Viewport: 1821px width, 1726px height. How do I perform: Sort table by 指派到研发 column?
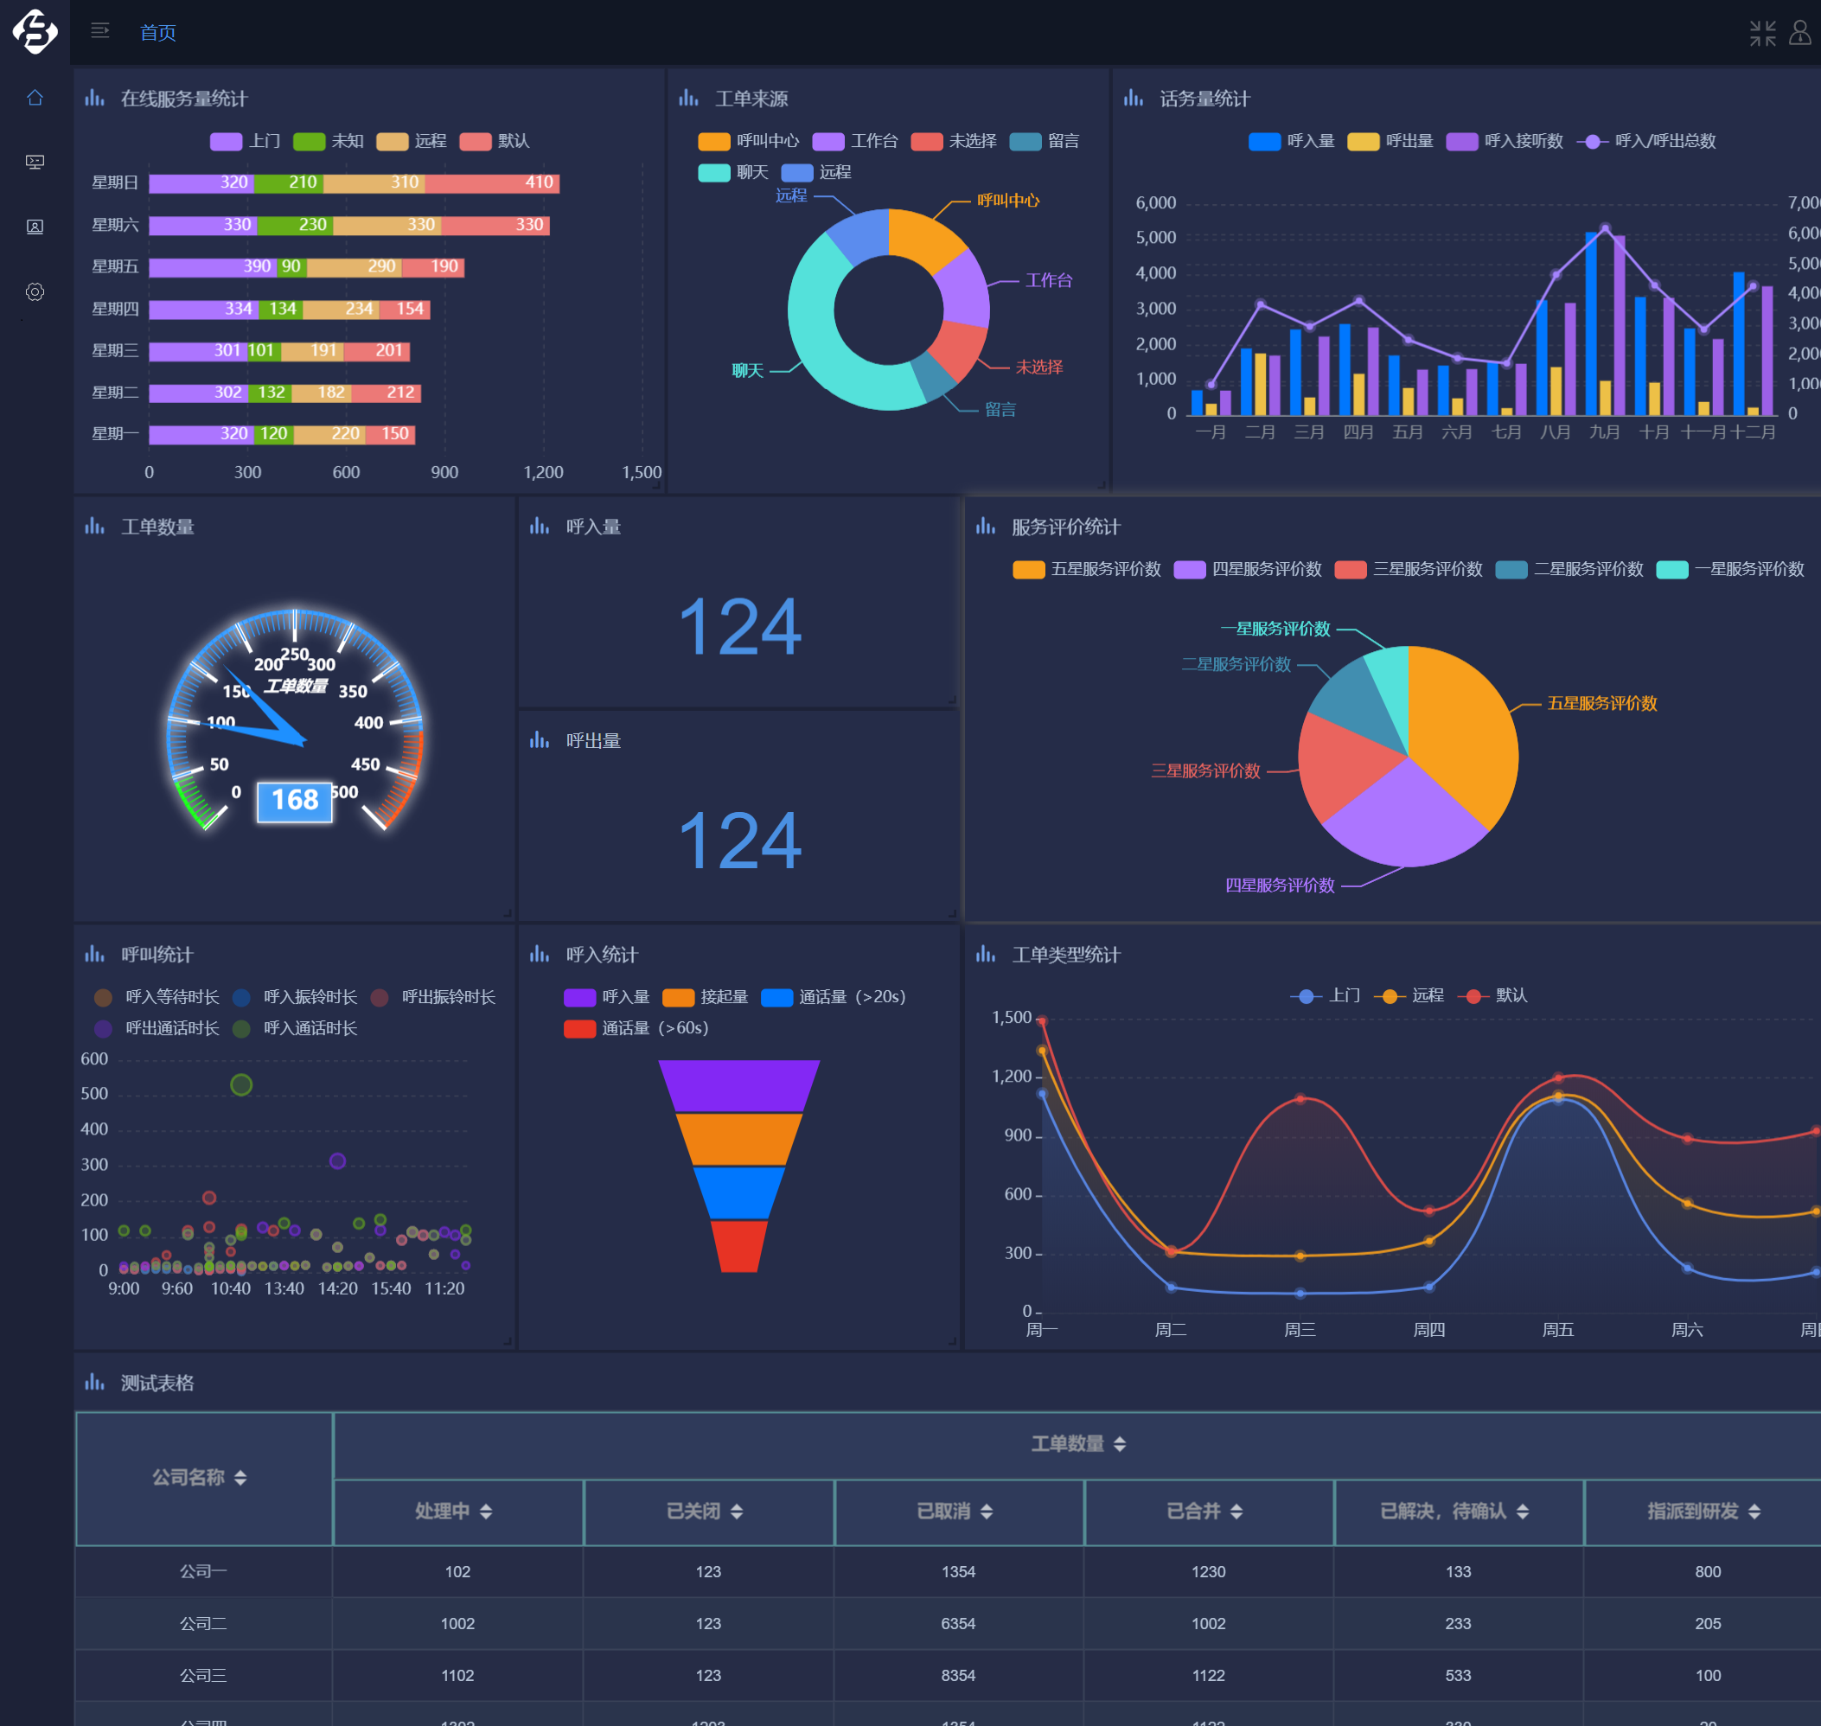pos(1754,1512)
